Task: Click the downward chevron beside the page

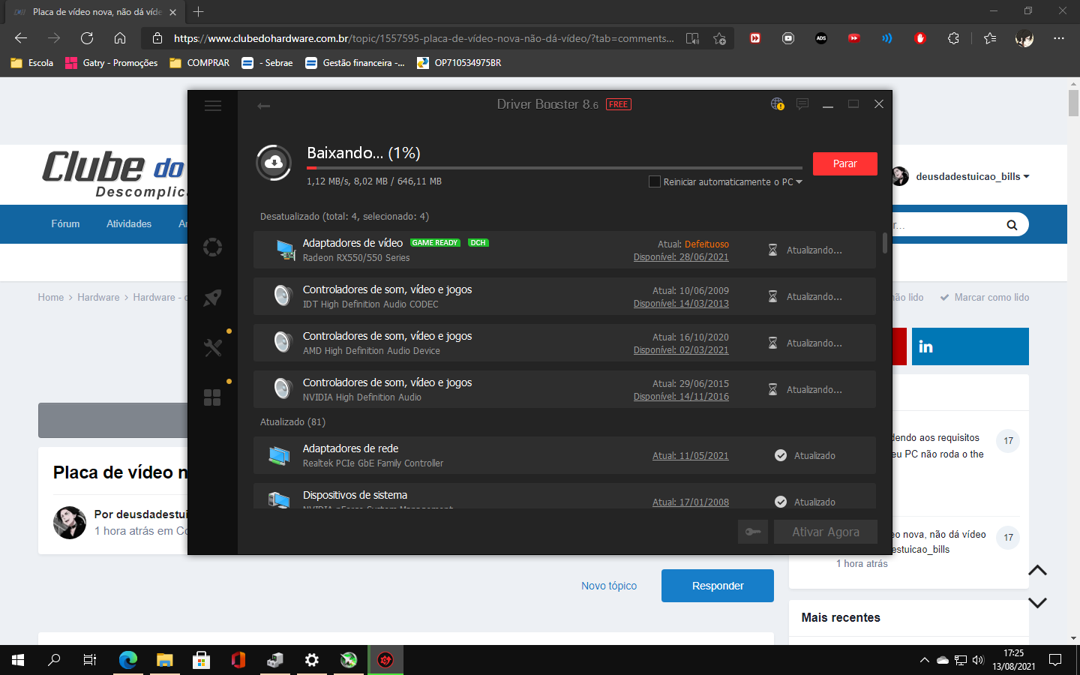Action: coord(1037,602)
